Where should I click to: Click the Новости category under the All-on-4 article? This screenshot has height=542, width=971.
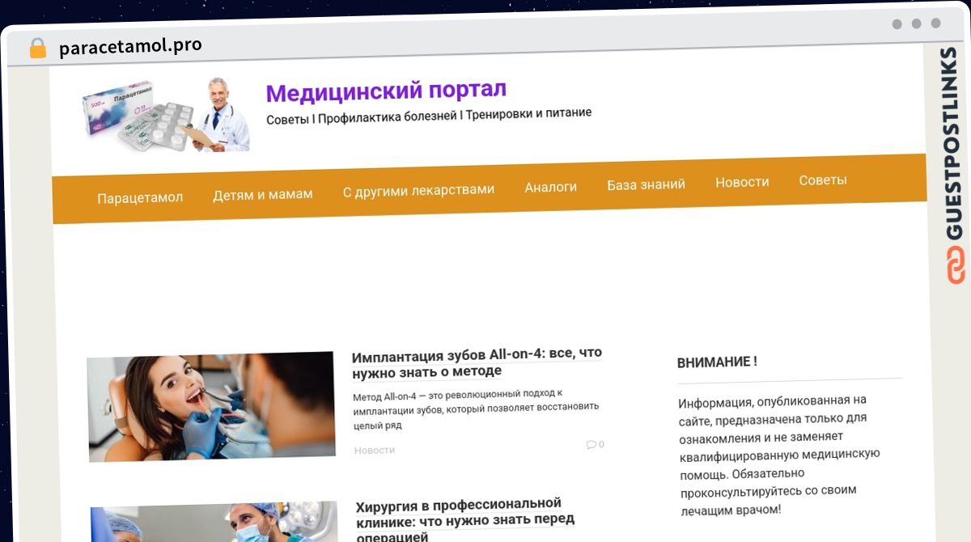[x=375, y=450]
